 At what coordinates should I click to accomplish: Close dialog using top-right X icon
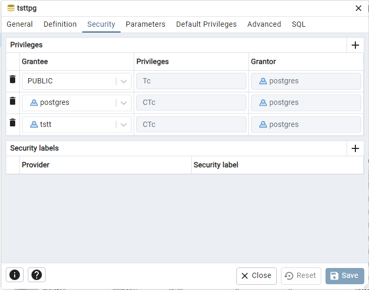pos(359,8)
